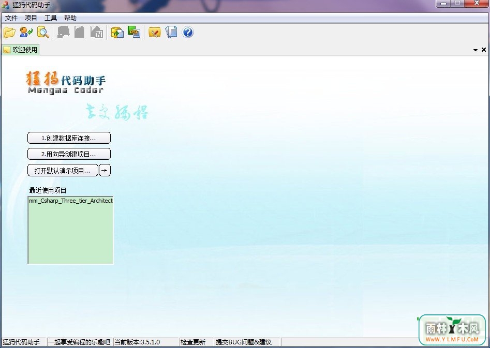Click the database magnifier search icon
Screen dimensions: 490x348
pyautogui.click(x=43, y=32)
